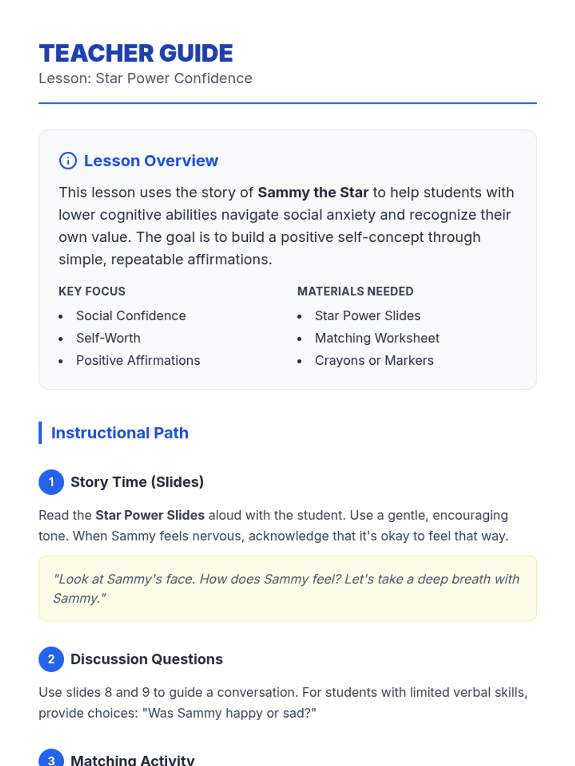Click the yellow Sammy quote box
This screenshot has width=575, height=766.
pyautogui.click(x=287, y=588)
